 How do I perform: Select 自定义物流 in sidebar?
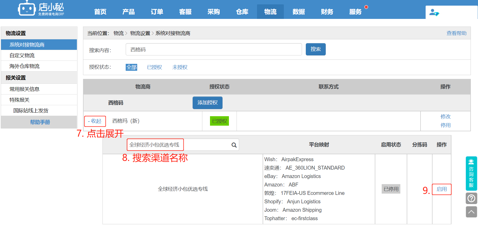39,55
